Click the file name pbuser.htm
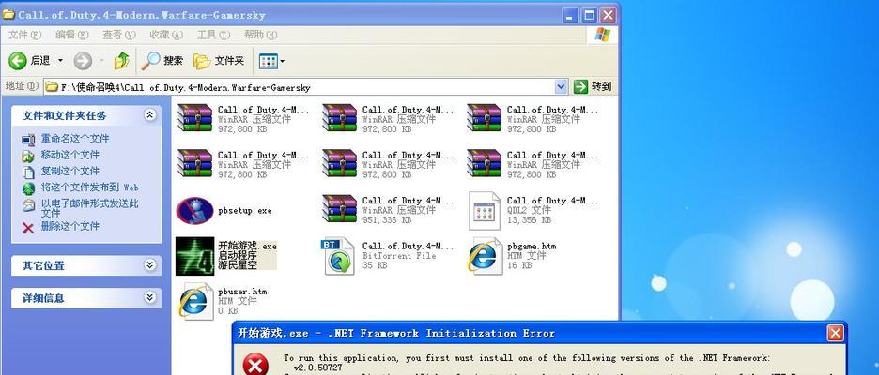879x375 pixels. pos(242,291)
